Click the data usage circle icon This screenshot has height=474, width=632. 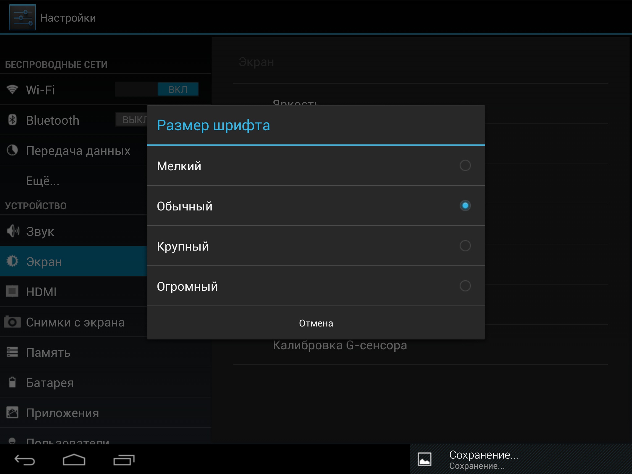pos(12,150)
